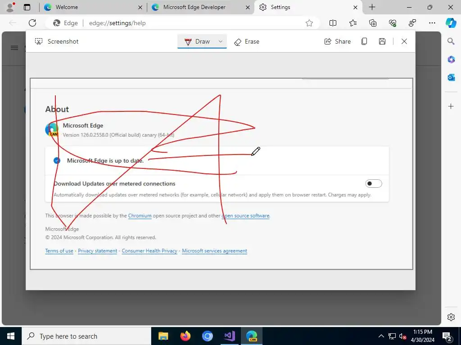The height and width of the screenshot is (345, 461).
Task: Open the muted volume tray icon
Action: tap(403, 336)
